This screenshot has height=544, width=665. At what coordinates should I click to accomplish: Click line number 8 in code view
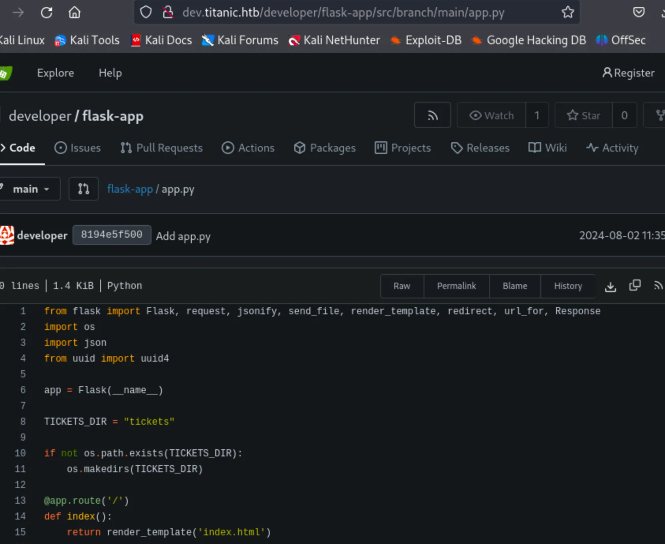point(23,422)
